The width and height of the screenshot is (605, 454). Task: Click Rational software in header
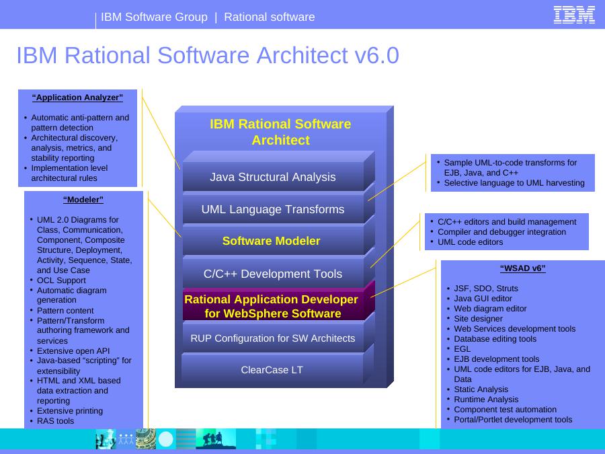270,17
